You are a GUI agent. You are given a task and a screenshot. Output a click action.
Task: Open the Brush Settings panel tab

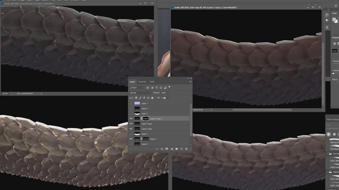(333, 120)
